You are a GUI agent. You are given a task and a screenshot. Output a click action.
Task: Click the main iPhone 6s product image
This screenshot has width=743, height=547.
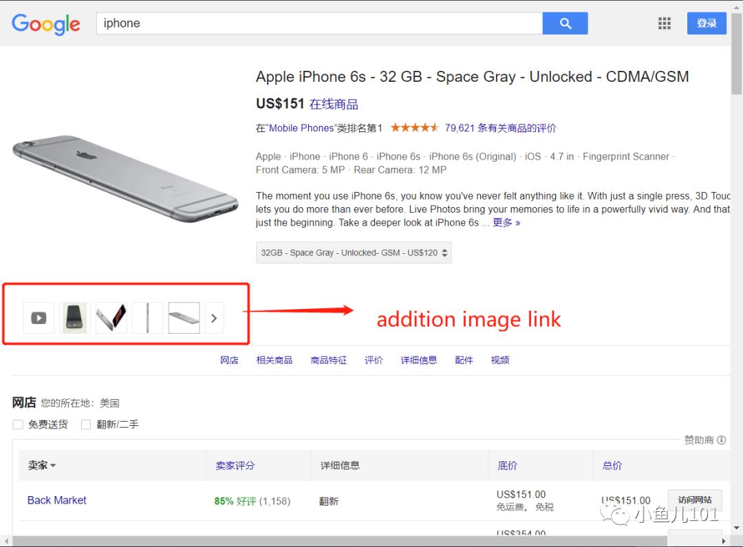[125, 179]
